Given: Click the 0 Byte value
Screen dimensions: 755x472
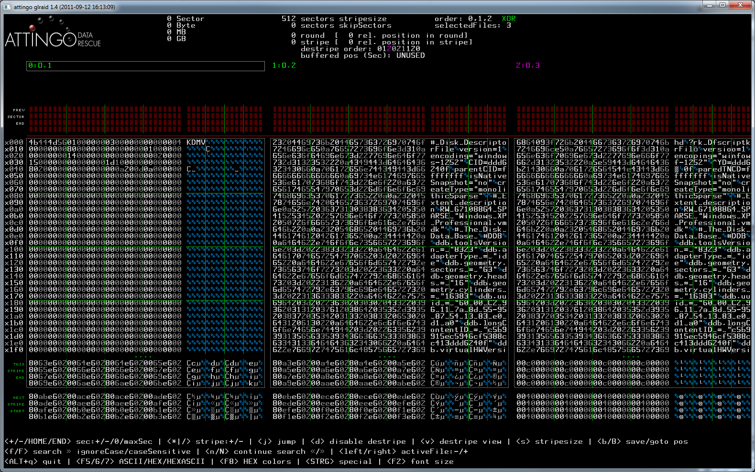Looking at the screenshot, I should pos(181,25).
